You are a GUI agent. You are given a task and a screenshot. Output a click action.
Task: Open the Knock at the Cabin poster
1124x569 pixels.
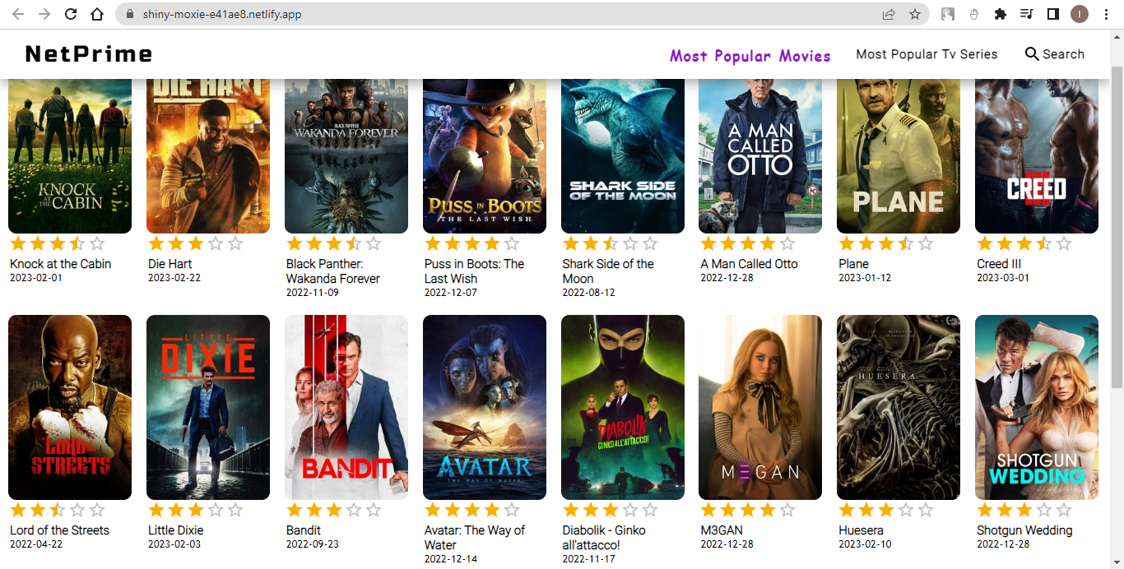[70, 156]
